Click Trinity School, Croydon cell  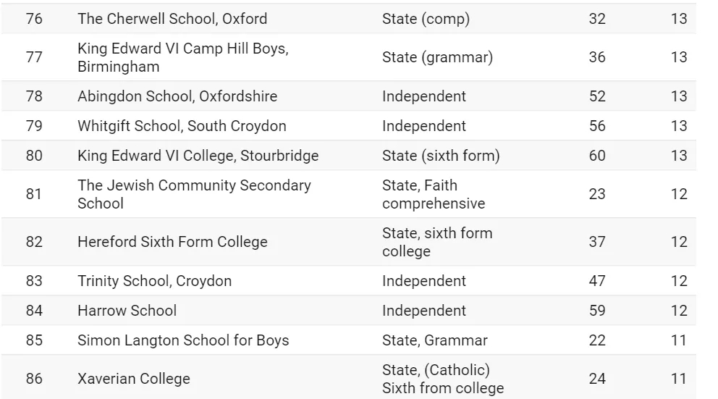(x=154, y=281)
